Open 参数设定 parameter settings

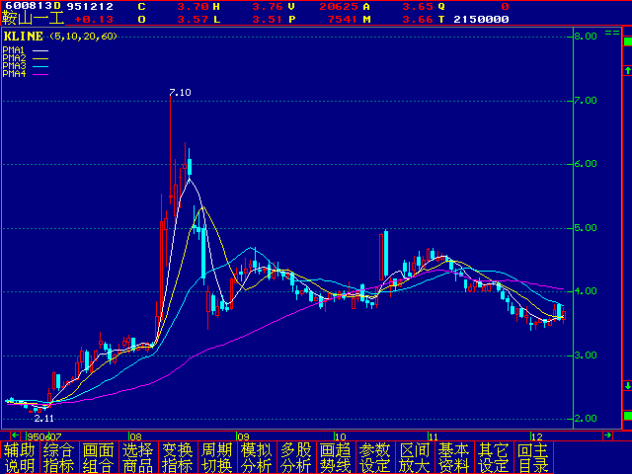[x=374, y=457]
